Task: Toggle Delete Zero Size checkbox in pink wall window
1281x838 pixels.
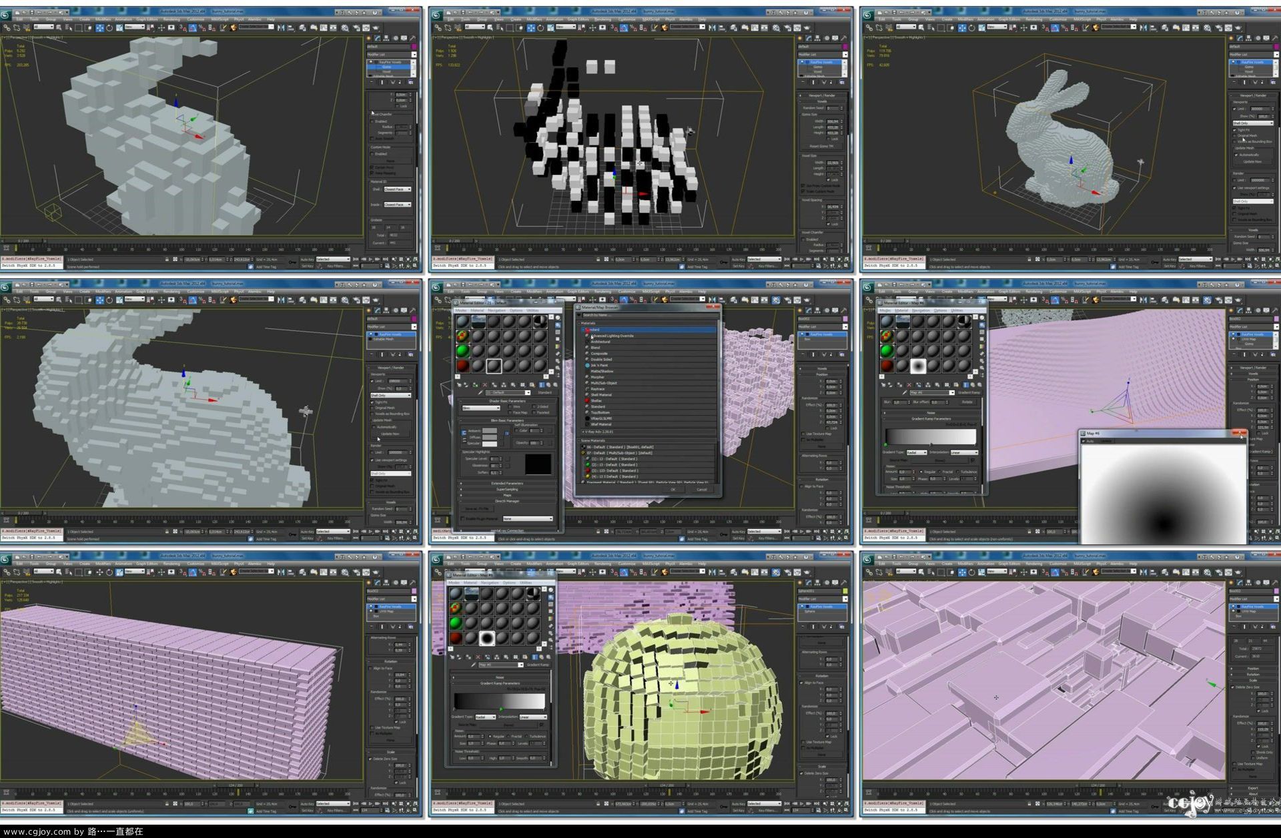Action: pos(370,759)
